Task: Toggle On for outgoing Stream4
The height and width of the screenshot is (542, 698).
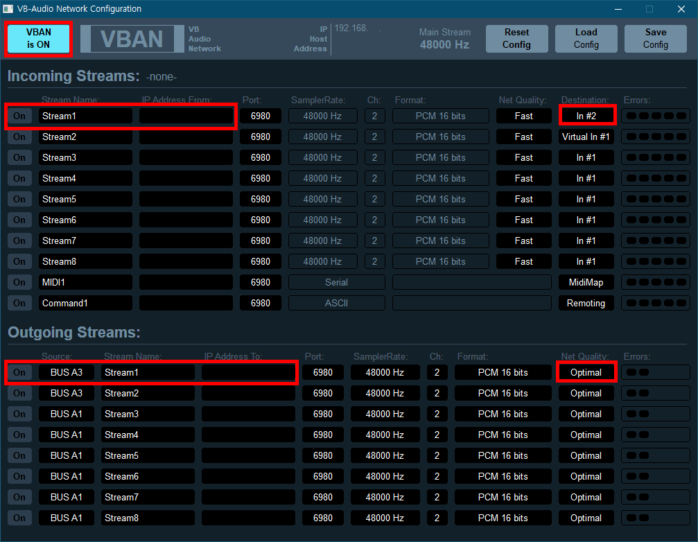Action: (x=19, y=435)
